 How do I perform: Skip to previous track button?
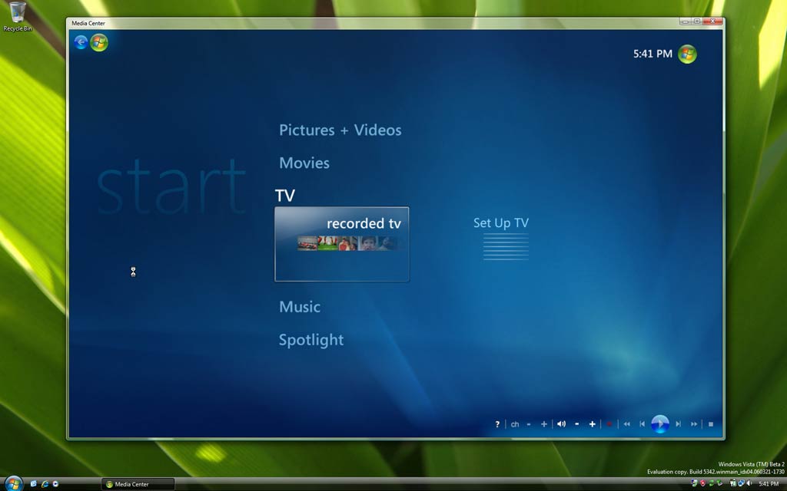643,424
